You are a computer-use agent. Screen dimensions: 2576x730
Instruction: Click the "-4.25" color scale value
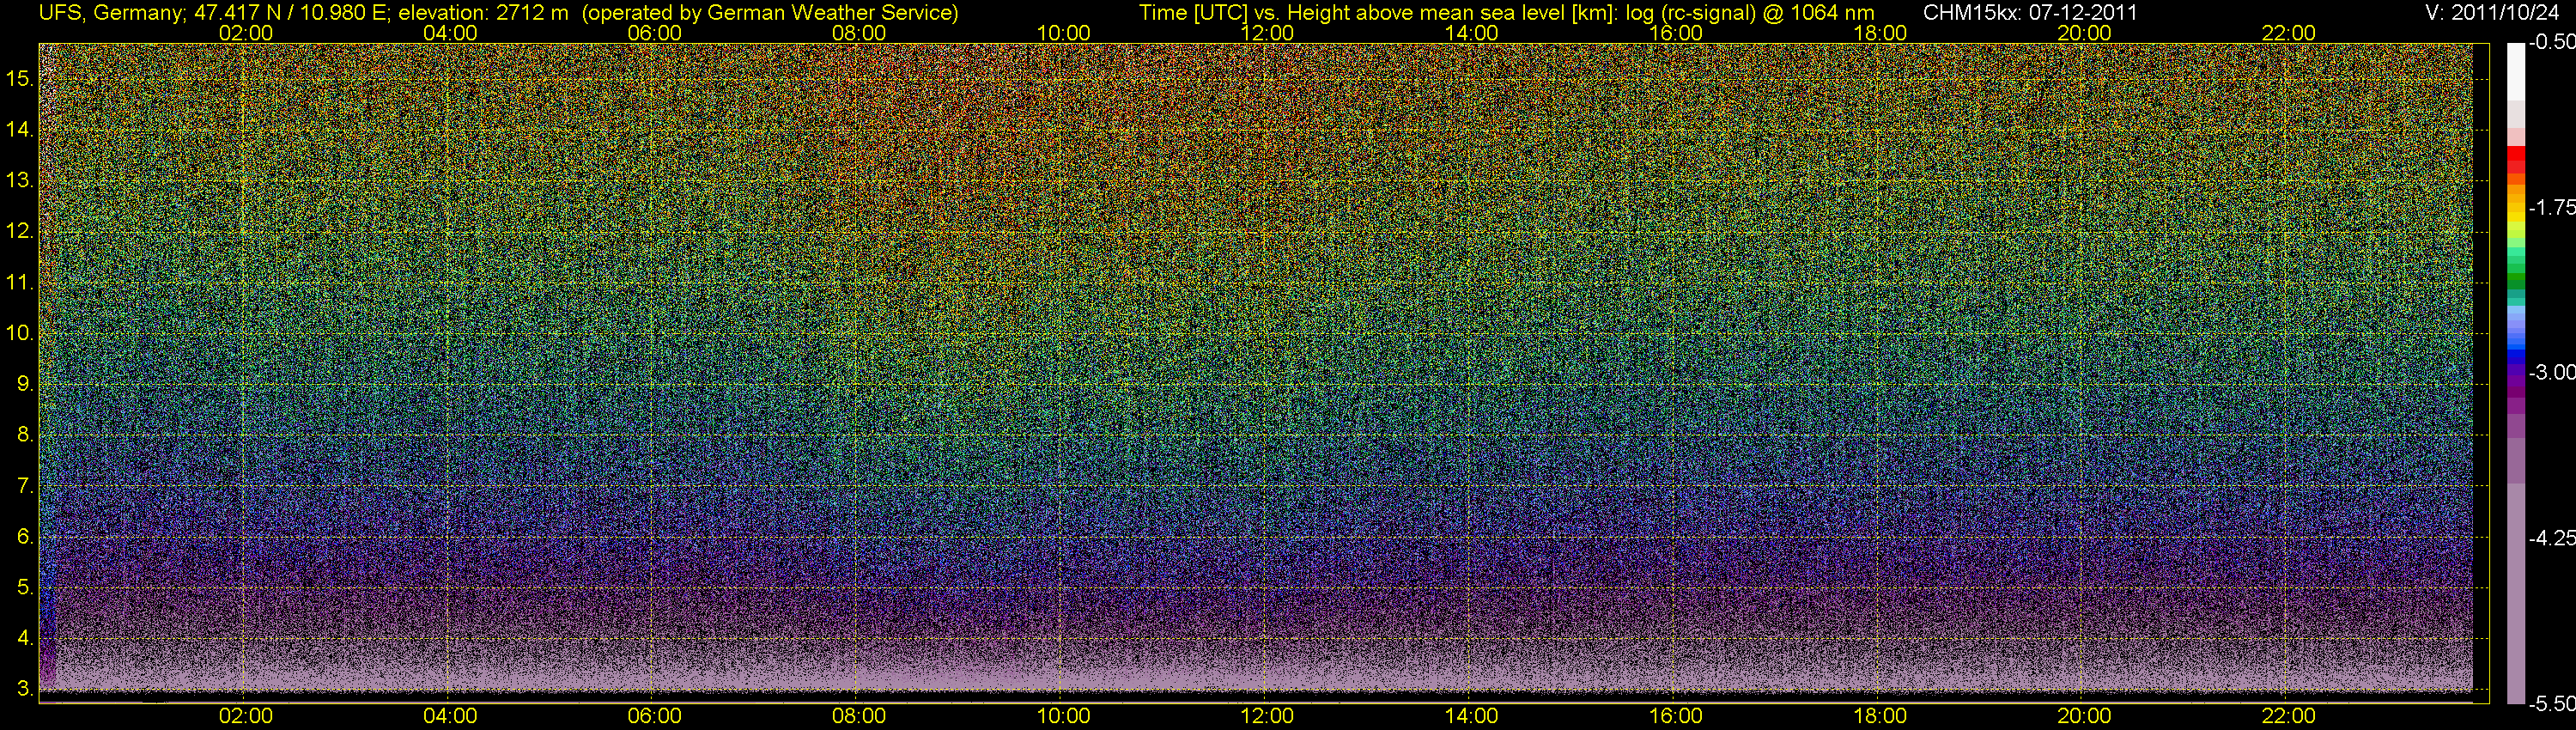[x=2551, y=539]
